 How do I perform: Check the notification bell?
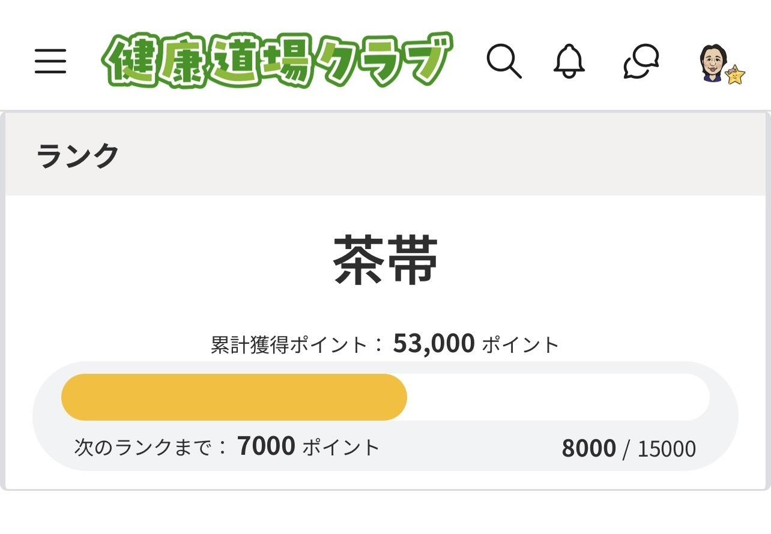point(569,61)
